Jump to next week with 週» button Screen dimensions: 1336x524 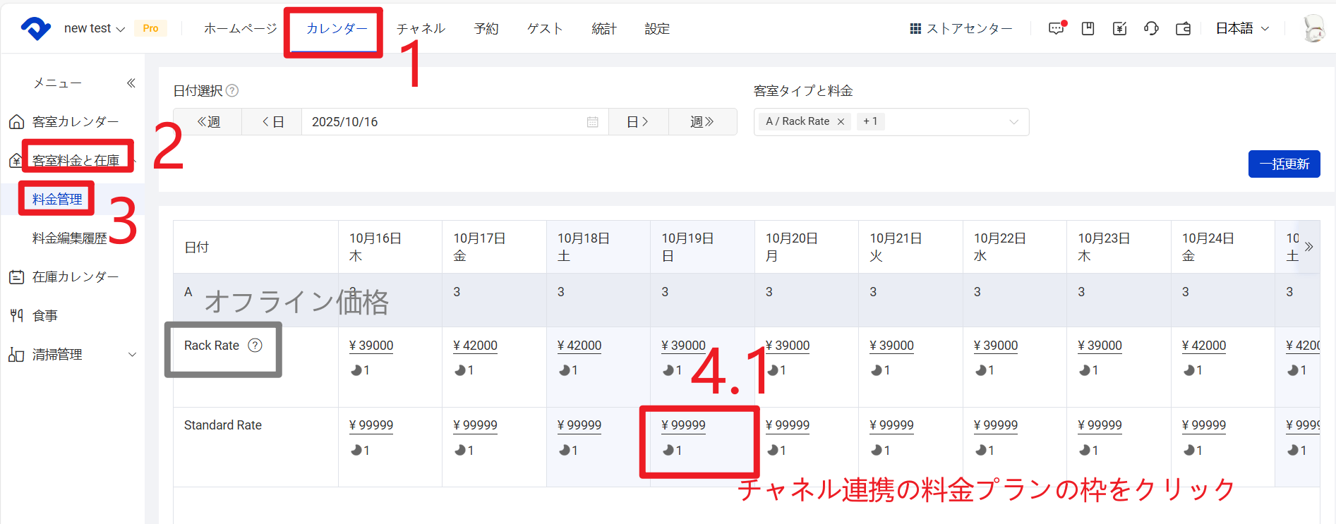(702, 122)
